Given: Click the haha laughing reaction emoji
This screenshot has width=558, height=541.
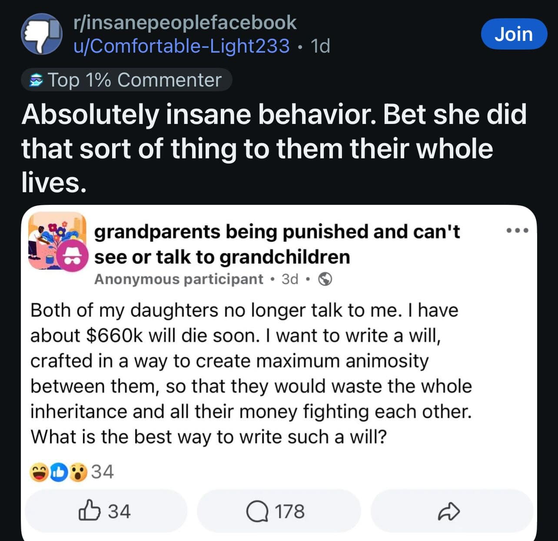Looking at the screenshot, I should click(x=39, y=472).
